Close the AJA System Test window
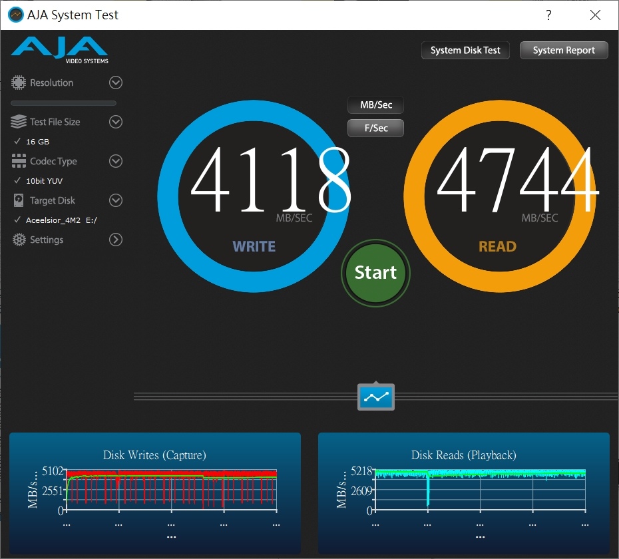The width and height of the screenshot is (619, 559). click(x=595, y=15)
